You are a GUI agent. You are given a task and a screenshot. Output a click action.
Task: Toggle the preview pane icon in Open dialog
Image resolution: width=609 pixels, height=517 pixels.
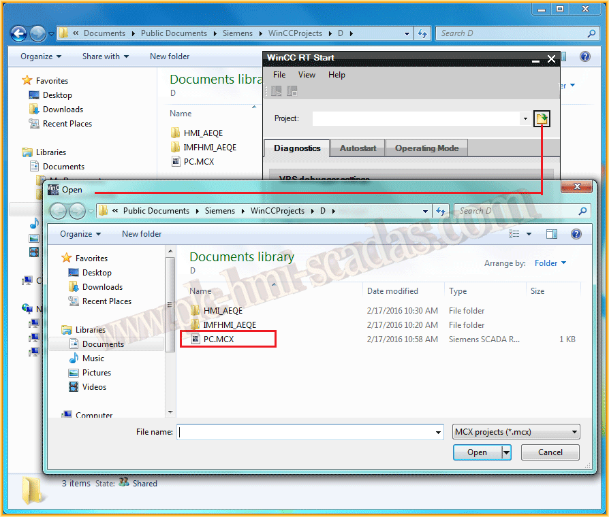[x=552, y=234]
